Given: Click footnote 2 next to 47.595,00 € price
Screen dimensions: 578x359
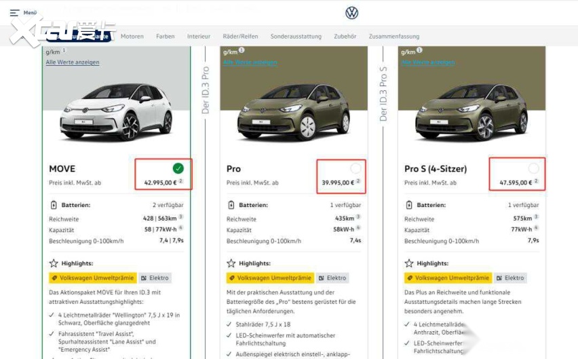Looking at the screenshot, I should point(536,181).
